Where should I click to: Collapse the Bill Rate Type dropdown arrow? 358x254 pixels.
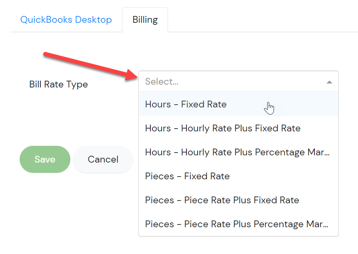329,82
